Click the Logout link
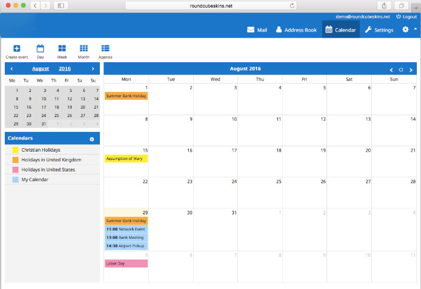Image resolution: width=421 pixels, height=289 pixels. coord(406,17)
